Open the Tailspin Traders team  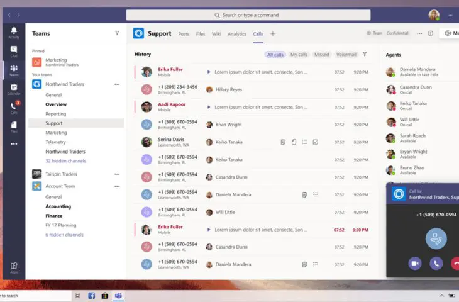(61, 174)
